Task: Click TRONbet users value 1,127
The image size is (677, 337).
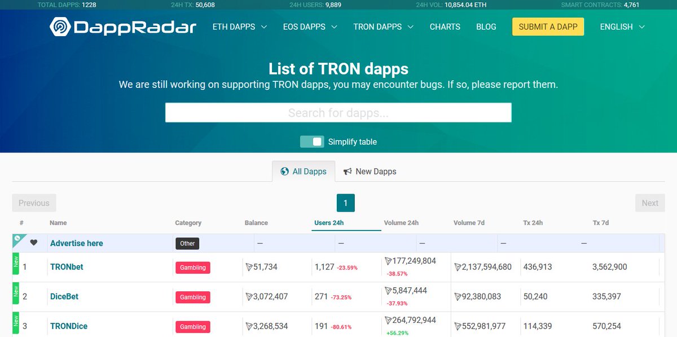Action: click(x=324, y=267)
